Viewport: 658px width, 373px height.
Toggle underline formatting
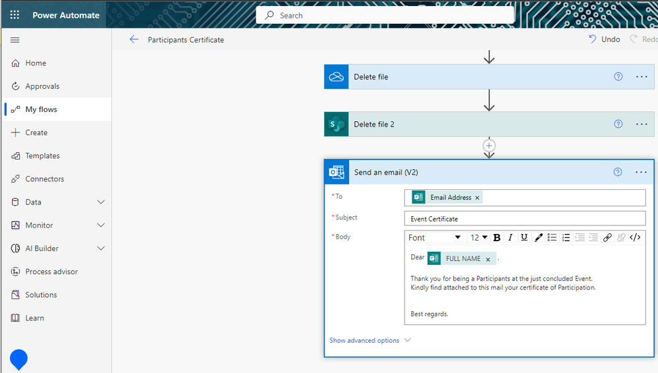click(524, 238)
